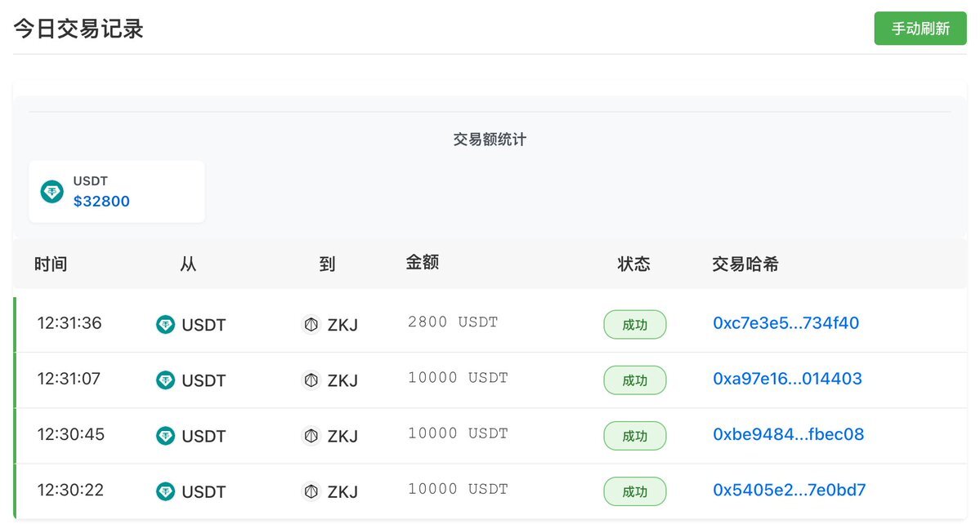This screenshot has height=524, width=980.
Task: Click the 成功 badge in the 12:30:45 row
Action: click(x=634, y=435)
